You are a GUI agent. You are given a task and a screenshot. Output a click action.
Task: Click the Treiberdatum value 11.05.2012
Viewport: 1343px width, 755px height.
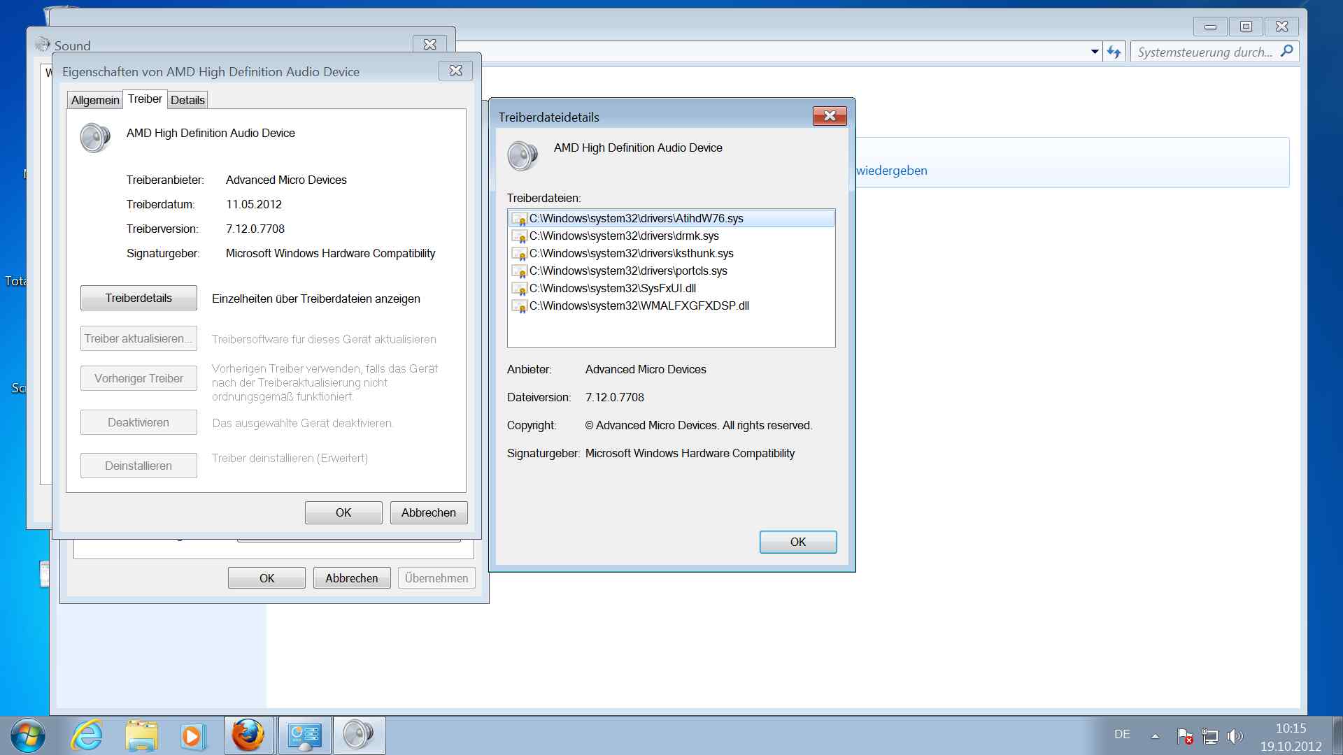click(254, 204)
